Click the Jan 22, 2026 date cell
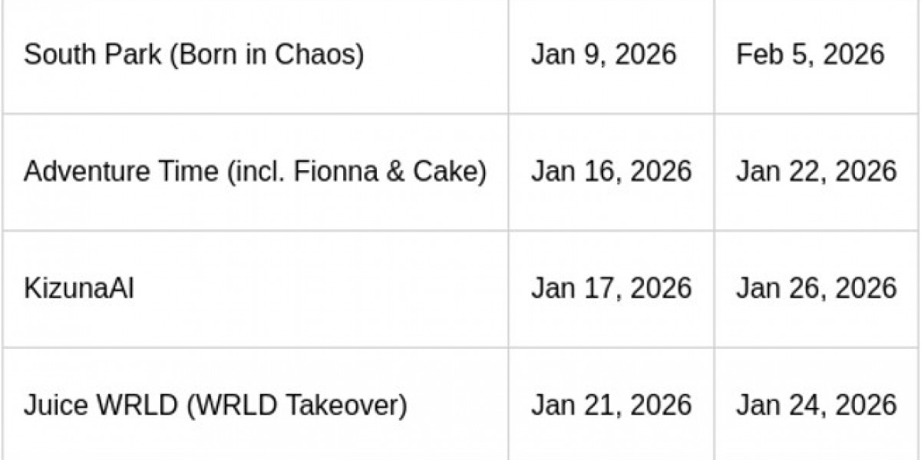 click(816, 171)
